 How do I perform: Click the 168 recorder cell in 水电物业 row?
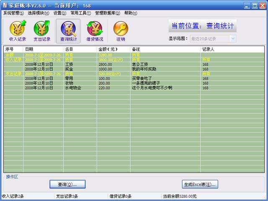pyautogui.click(x=205, y=88)
